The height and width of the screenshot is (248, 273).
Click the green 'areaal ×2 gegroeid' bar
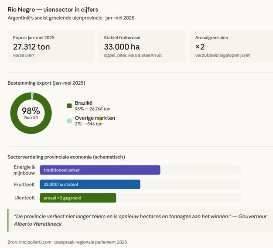point(78,198)
